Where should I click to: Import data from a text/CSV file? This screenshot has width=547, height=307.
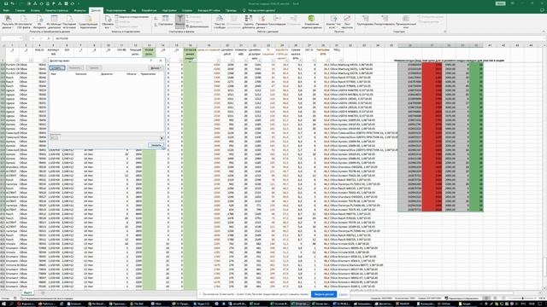tap(23, 22)
